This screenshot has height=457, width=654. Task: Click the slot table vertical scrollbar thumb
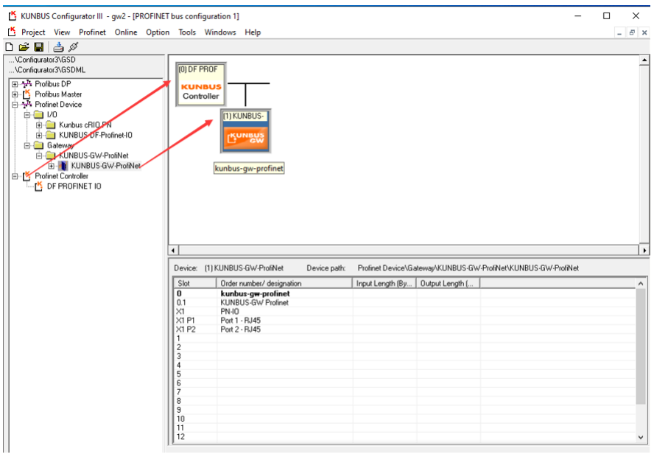coord(641,346)
